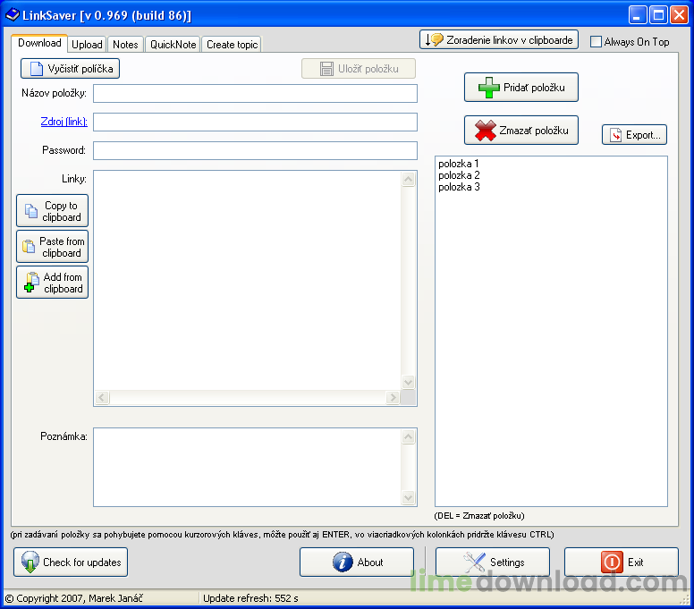The width and height of the screenshot is (694, 609).
Task: Click the Paste from clipboard icon button
Action: 52,247
